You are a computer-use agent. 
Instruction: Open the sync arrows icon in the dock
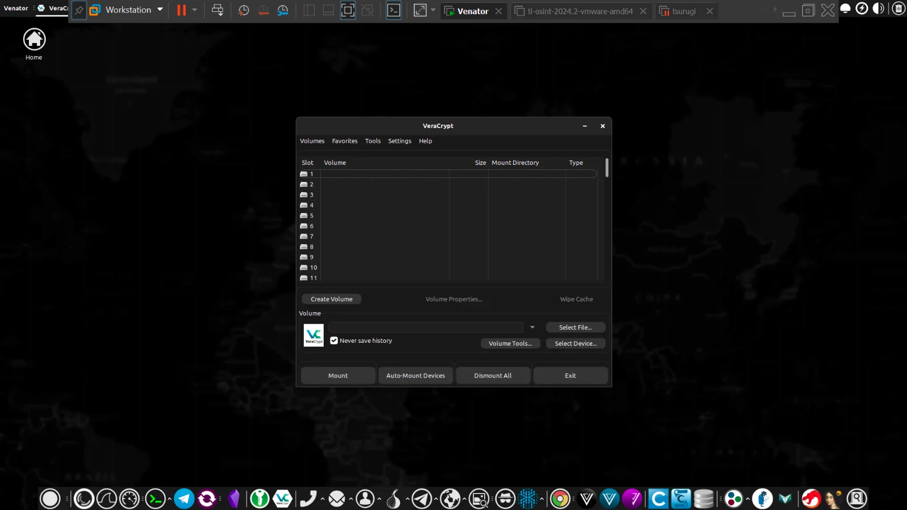[207, 499]
